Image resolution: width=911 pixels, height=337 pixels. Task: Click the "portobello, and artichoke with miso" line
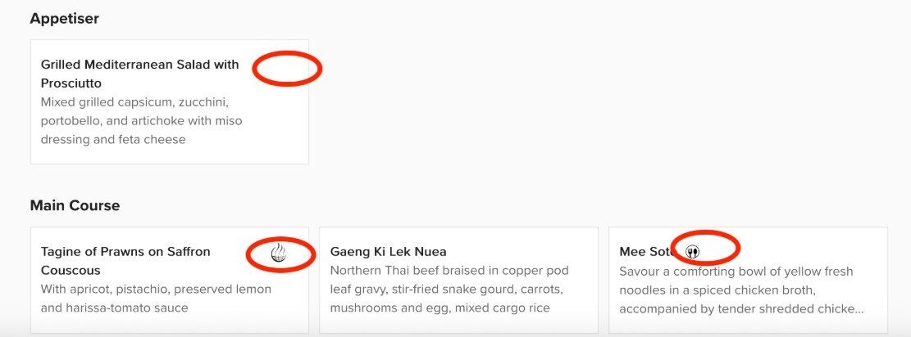click(141, 121)
